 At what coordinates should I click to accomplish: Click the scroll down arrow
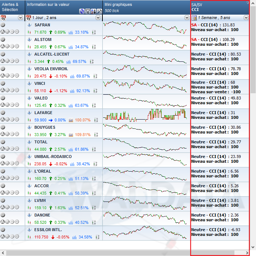click(x=253, y=247)
